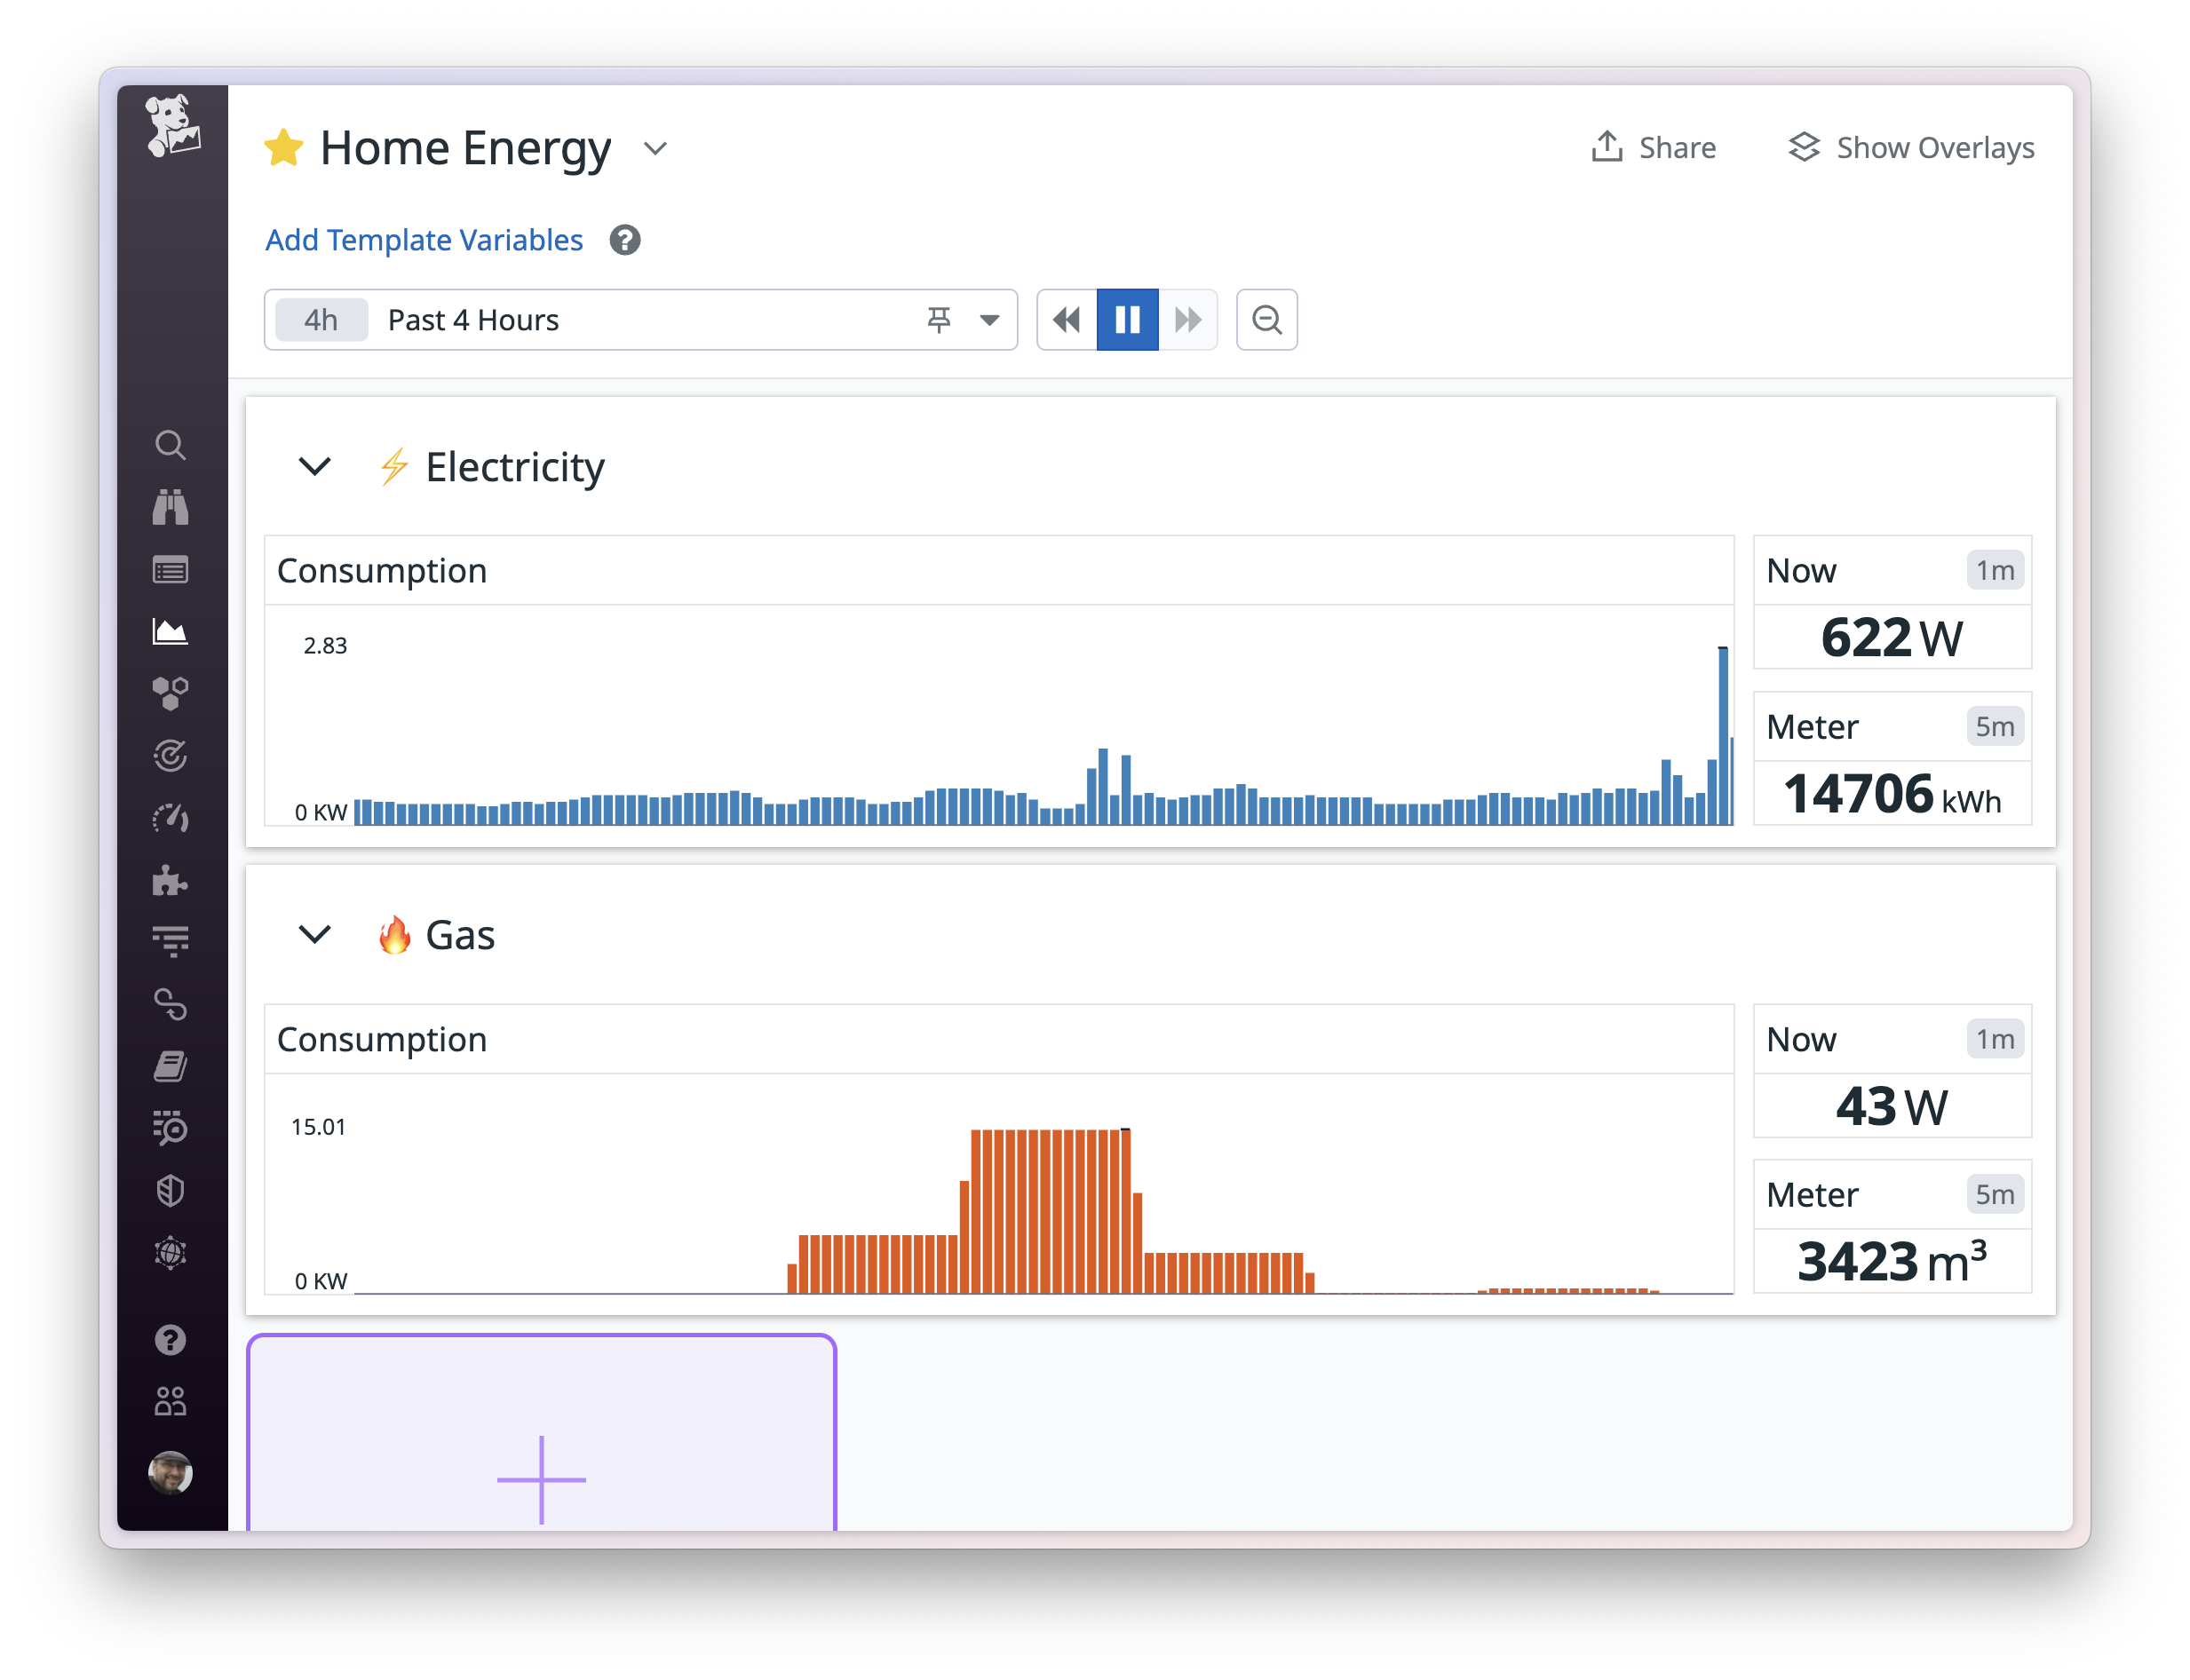The image size is (2190, 1680).
Task: Click the Datadog logo icon
Action: (172, 127)
